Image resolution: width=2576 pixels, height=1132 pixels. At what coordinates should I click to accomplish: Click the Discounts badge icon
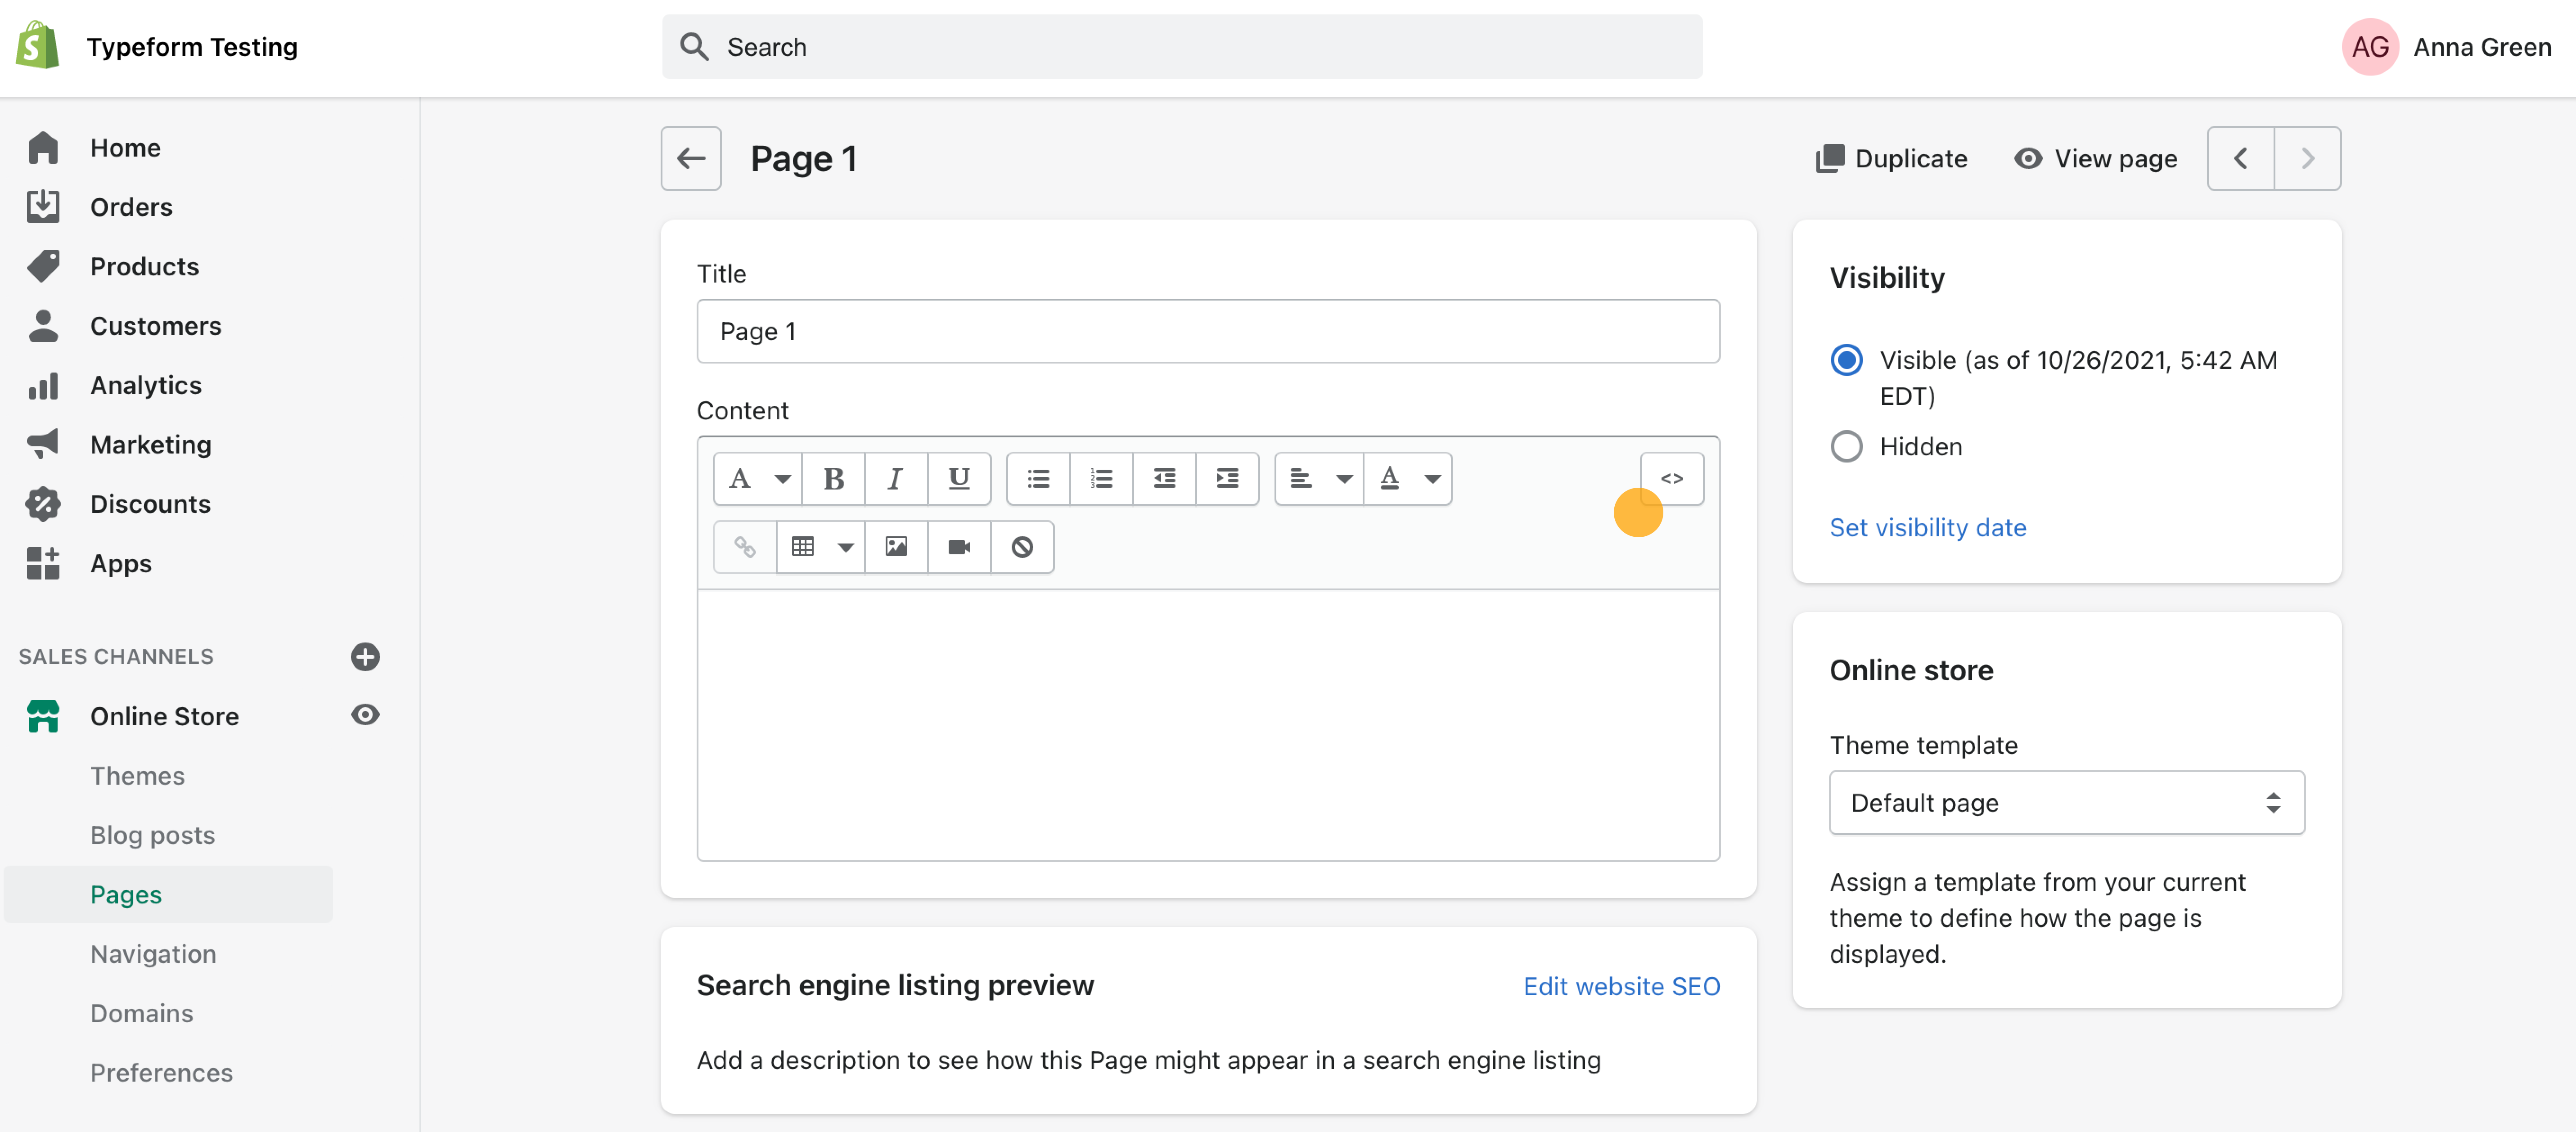click(43, 504)
